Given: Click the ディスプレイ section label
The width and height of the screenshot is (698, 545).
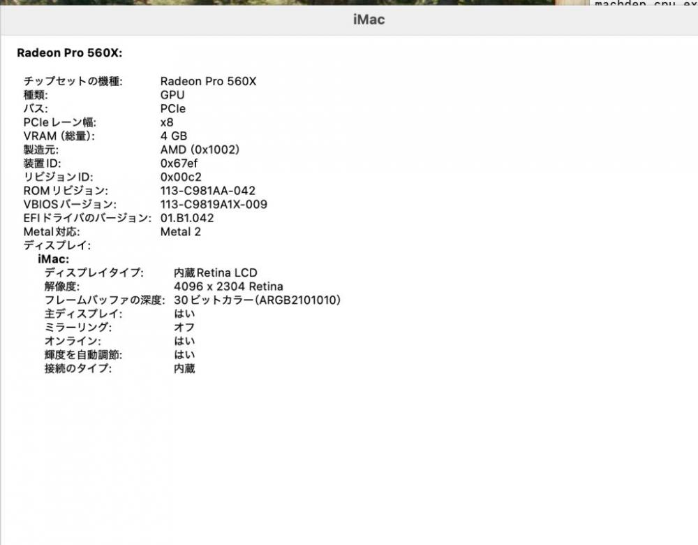Looking at the screenshot, I should (57, 245).
